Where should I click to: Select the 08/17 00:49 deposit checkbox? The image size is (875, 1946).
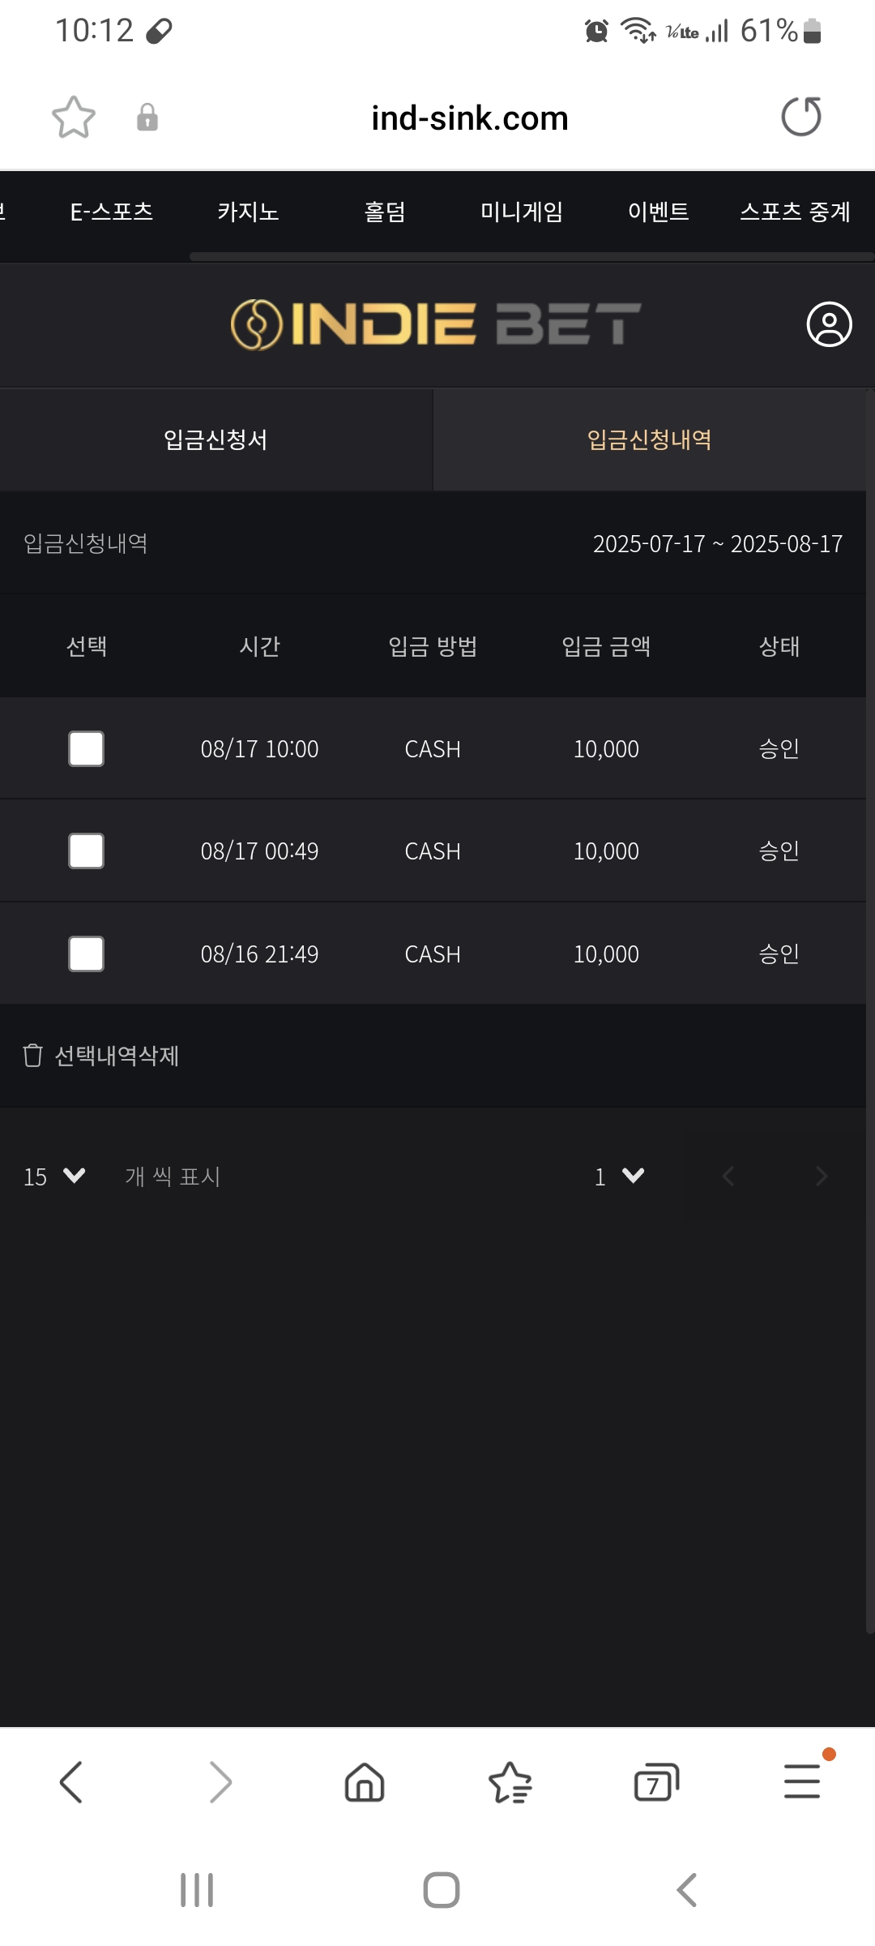[86, 851]
